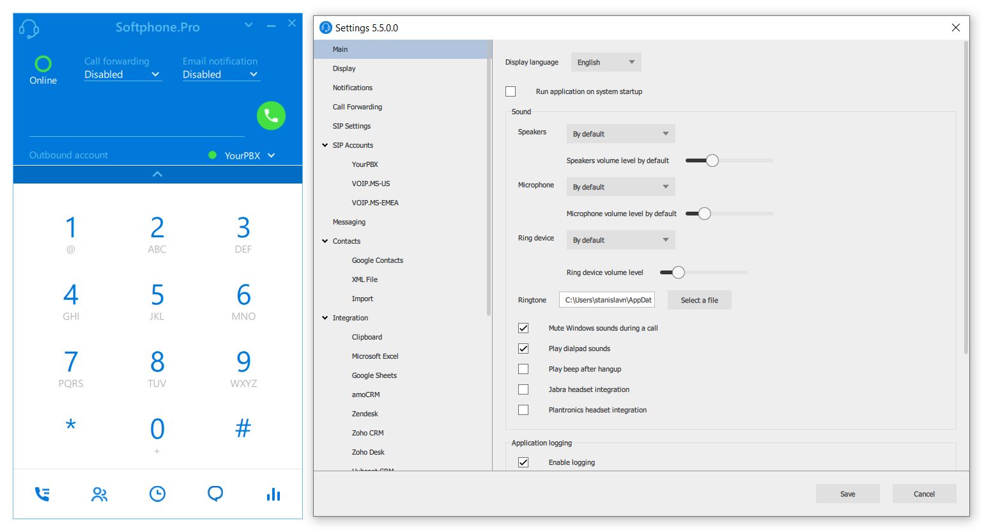Click the Ringtone file path field
Image resolution: width=984 pixels, height=532 pixels.
(606, 299)
